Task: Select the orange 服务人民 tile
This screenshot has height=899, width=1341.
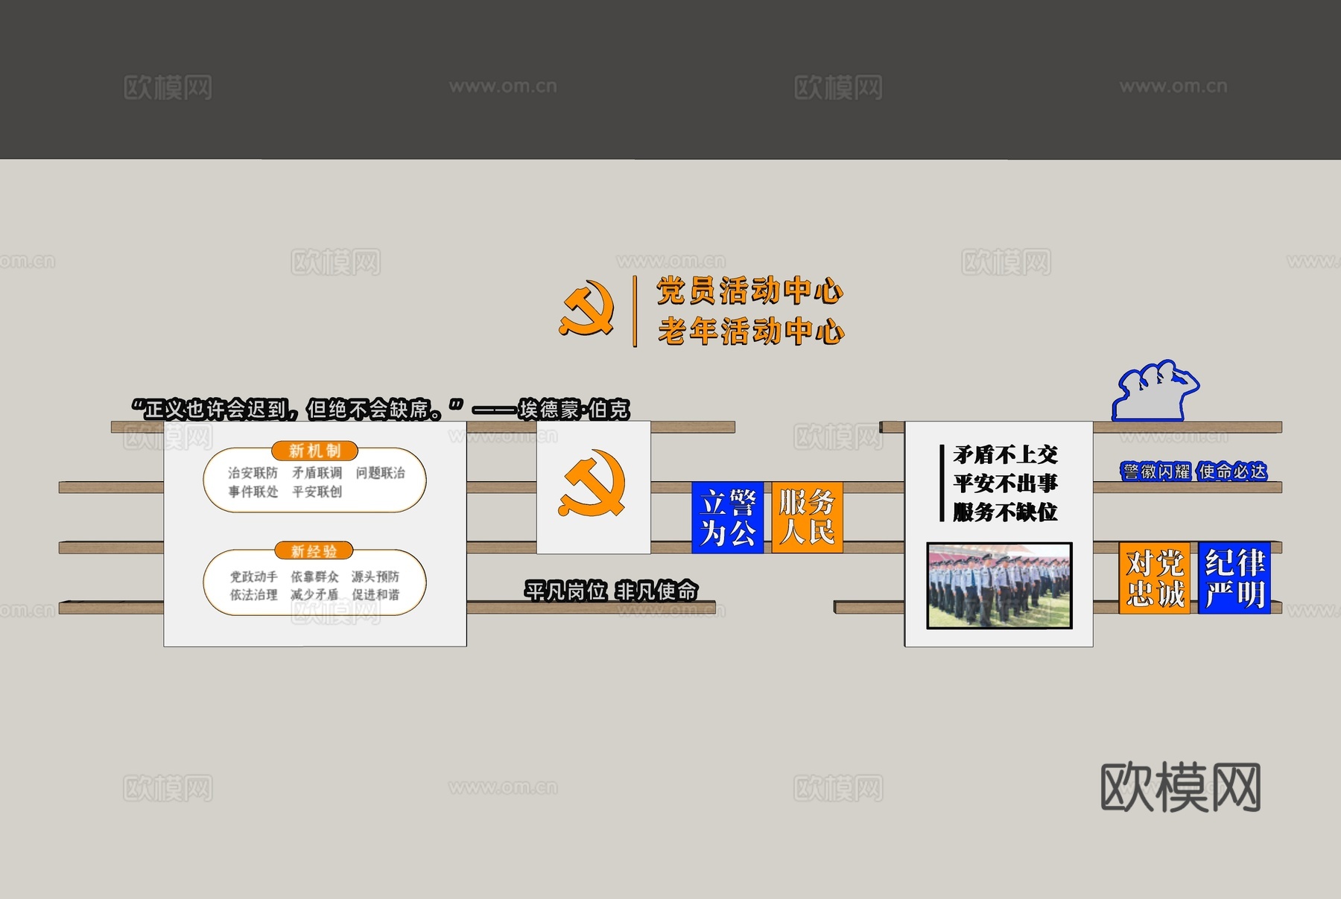Action: [x=807, y=518]
